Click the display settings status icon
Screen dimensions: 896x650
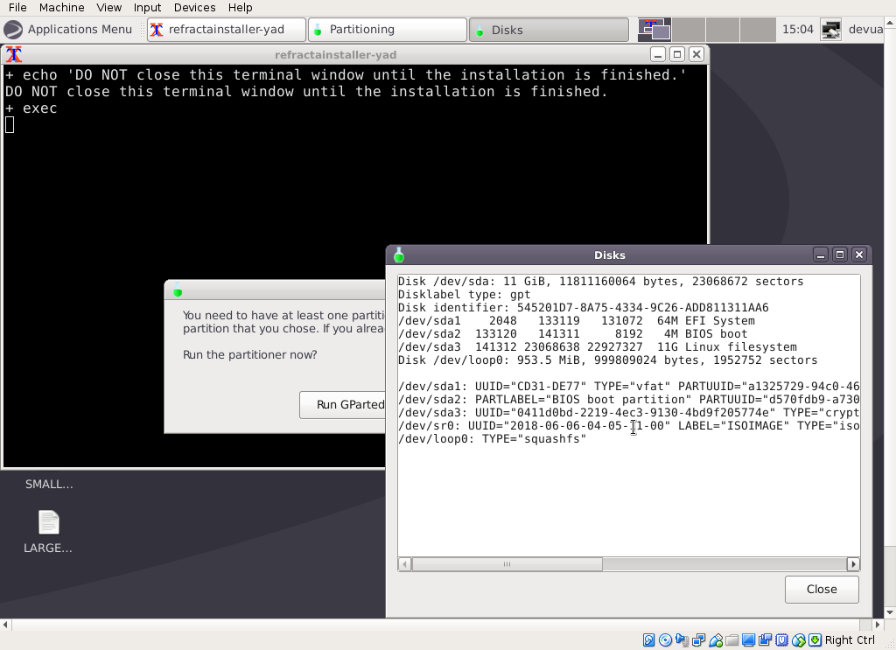[x=748, y=640]
